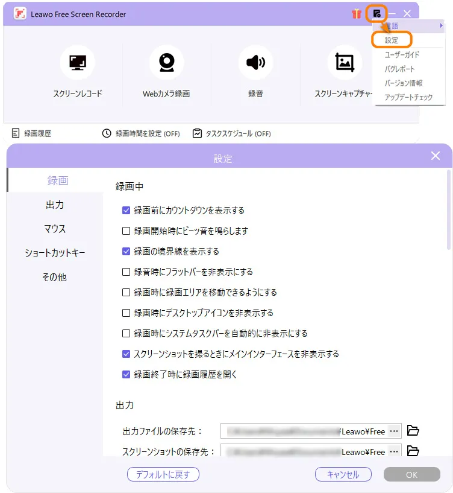Browse path with ... for スクリーンショットの保存先
This screenshot has width=453, height=493.
(x=394, y=451)
